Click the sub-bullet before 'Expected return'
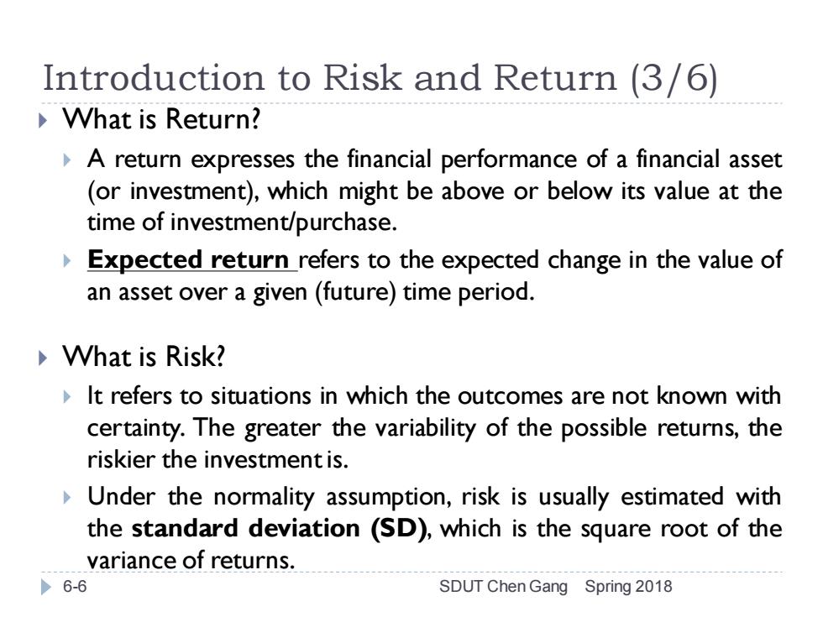Image resolution: width=823 pixels, height=617 pixels. tap(66, 261)
